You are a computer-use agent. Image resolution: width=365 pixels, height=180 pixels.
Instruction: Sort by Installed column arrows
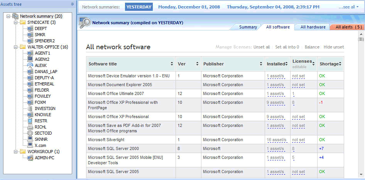tap(286, 64)
